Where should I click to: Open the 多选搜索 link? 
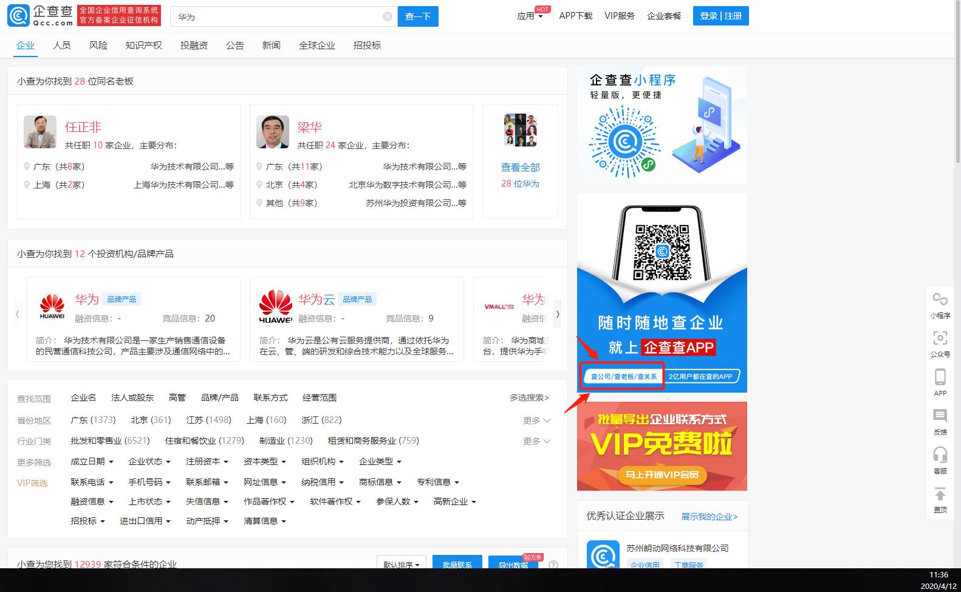tap(529, 398)
